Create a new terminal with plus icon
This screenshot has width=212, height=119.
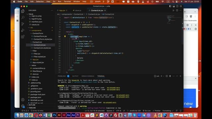(161, 76)
